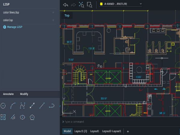Select the Arc draw tool
This screenshot has height=135, width=180.
click(x=13, y=106)
